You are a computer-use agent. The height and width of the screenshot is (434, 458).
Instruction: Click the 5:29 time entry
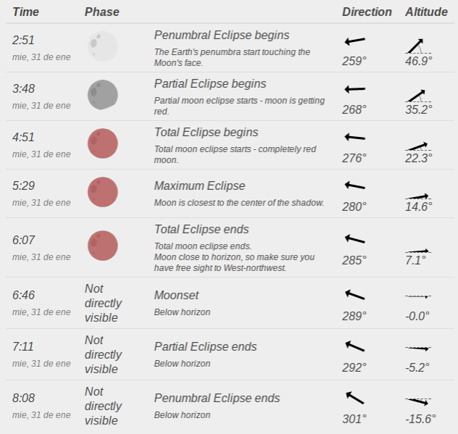click(23, 185)
